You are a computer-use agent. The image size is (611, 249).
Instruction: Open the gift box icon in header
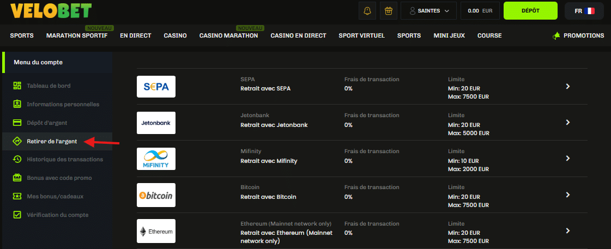pyautogui.click(x=388, y=10)
